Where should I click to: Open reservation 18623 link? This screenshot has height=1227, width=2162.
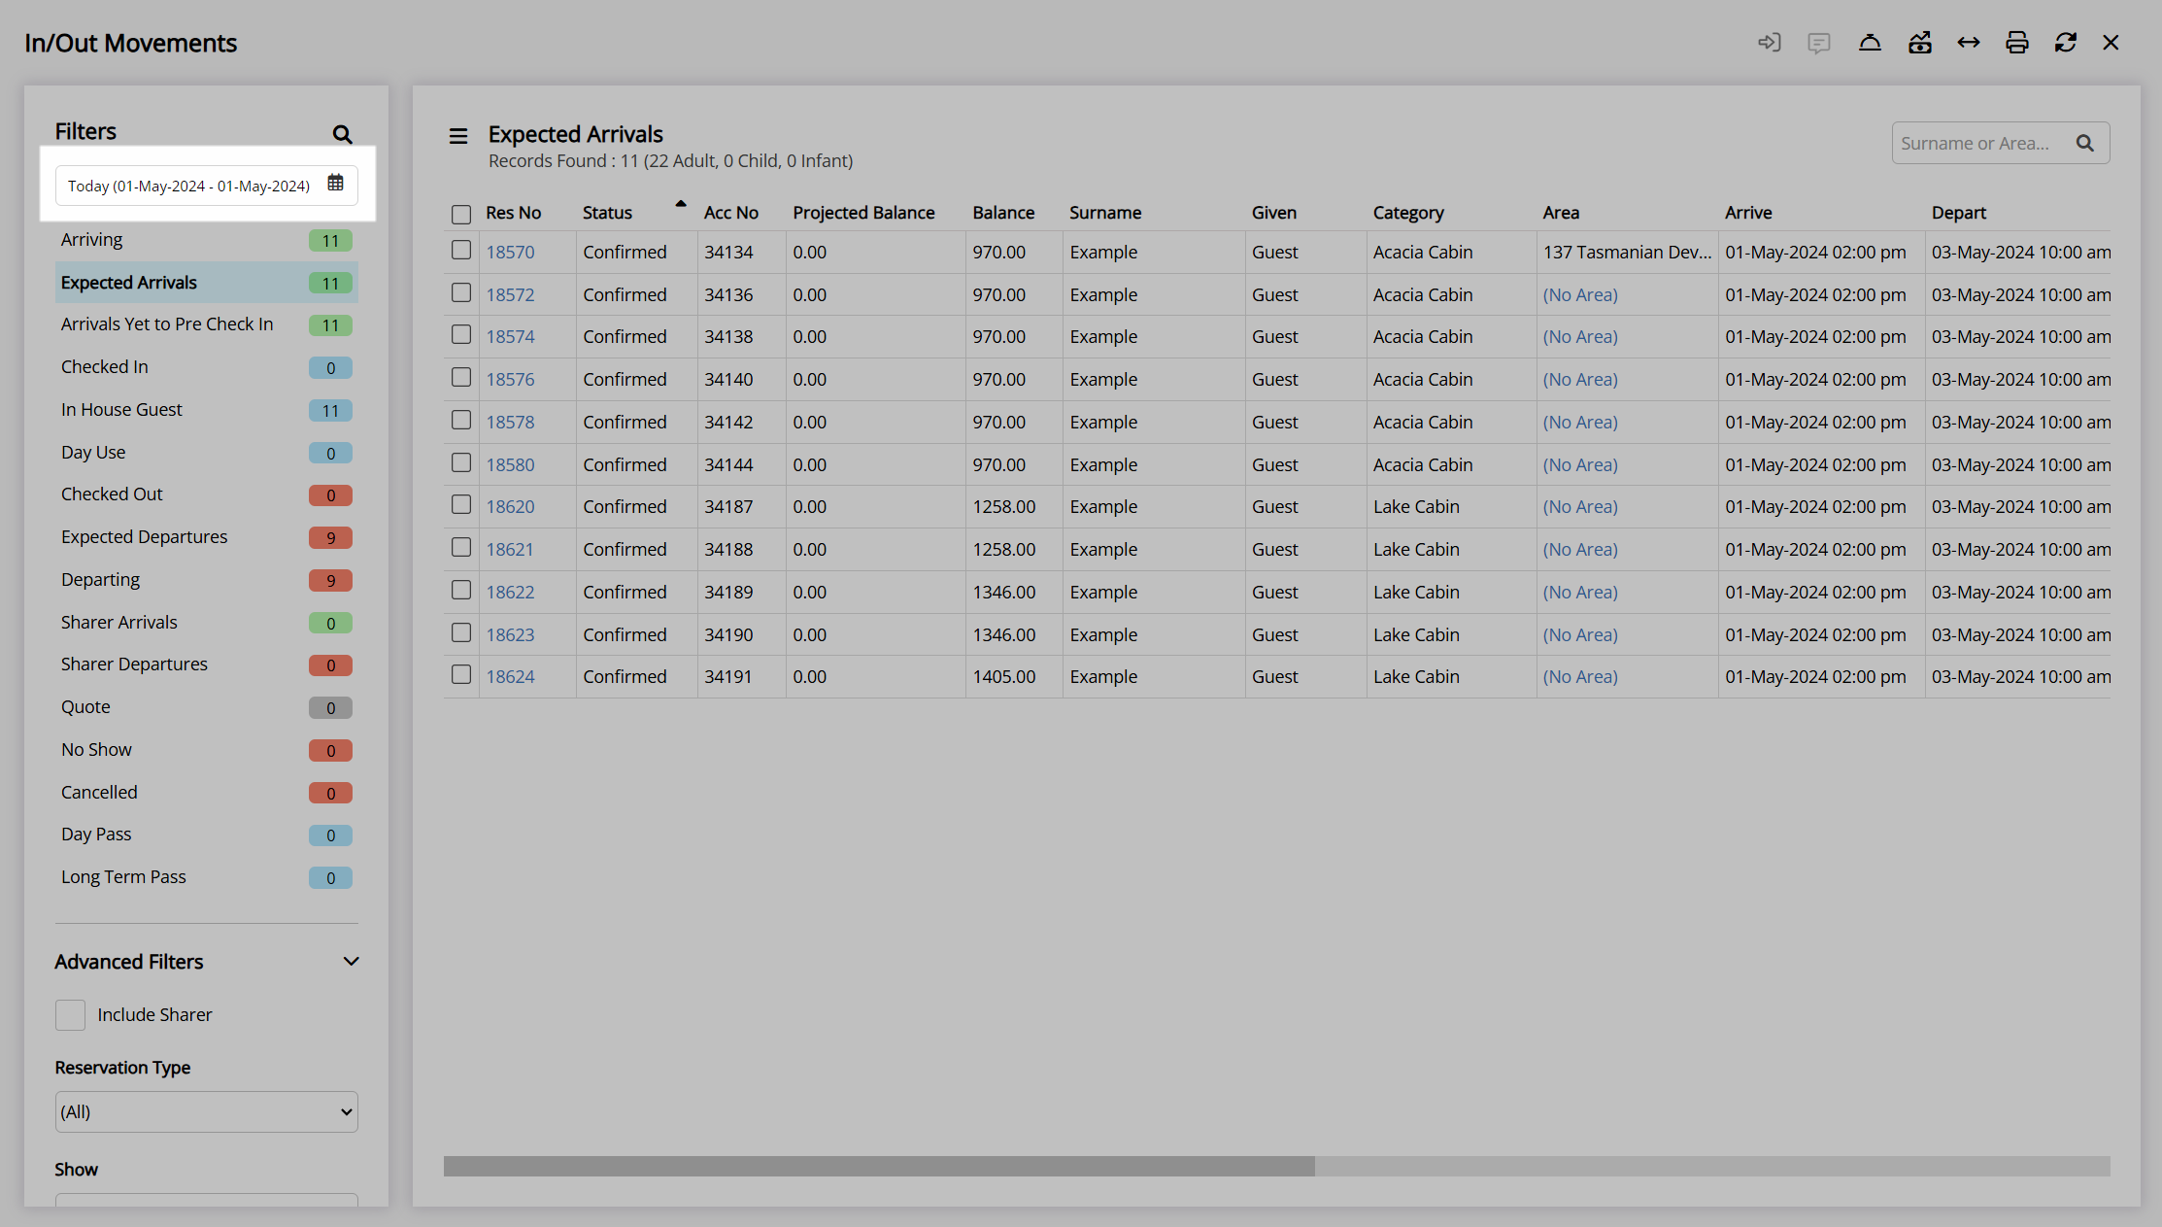pos(510,634)
